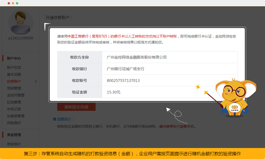Open 账户总览 in the sidebar

[14, 67]
